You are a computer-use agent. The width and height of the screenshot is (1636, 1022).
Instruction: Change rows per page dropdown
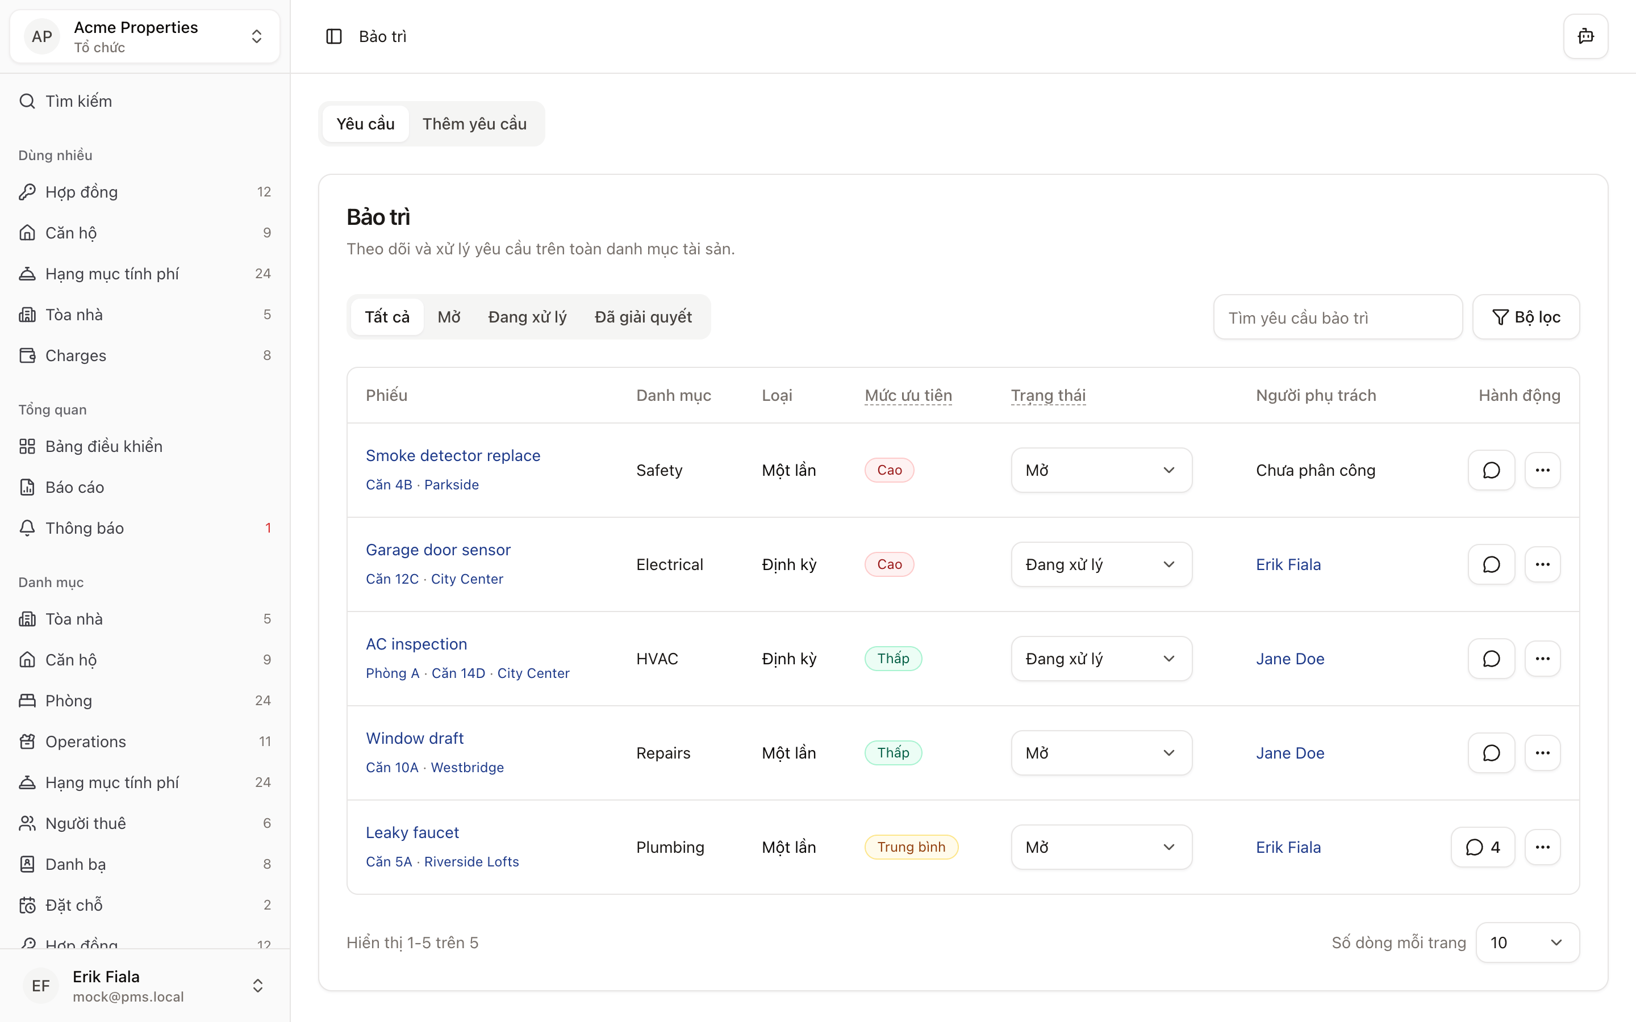(x=1526, y=943)
